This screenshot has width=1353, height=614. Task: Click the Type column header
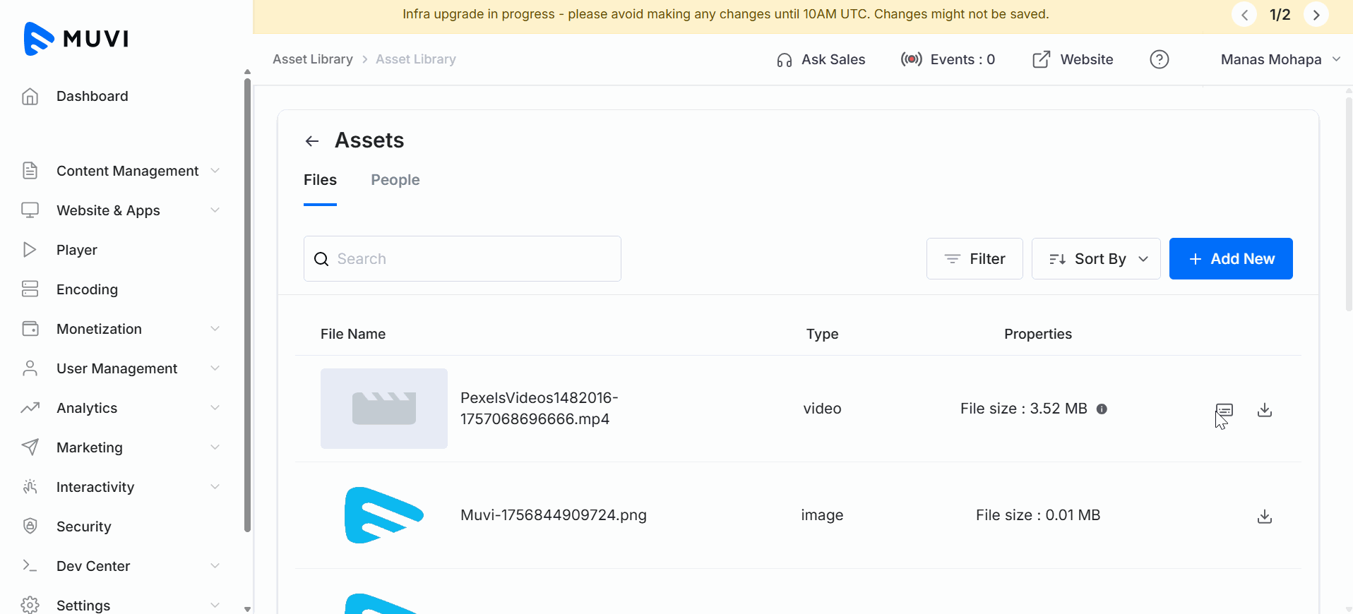(x=823, y=334)
